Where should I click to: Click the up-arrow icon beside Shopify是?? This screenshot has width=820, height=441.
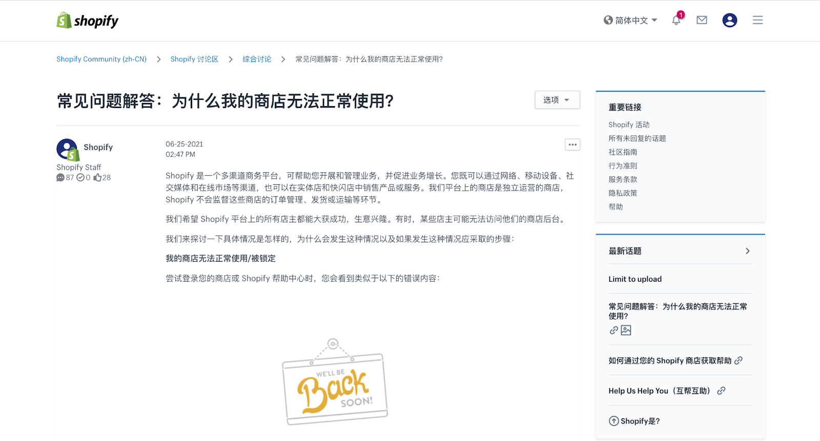(613, 421)
